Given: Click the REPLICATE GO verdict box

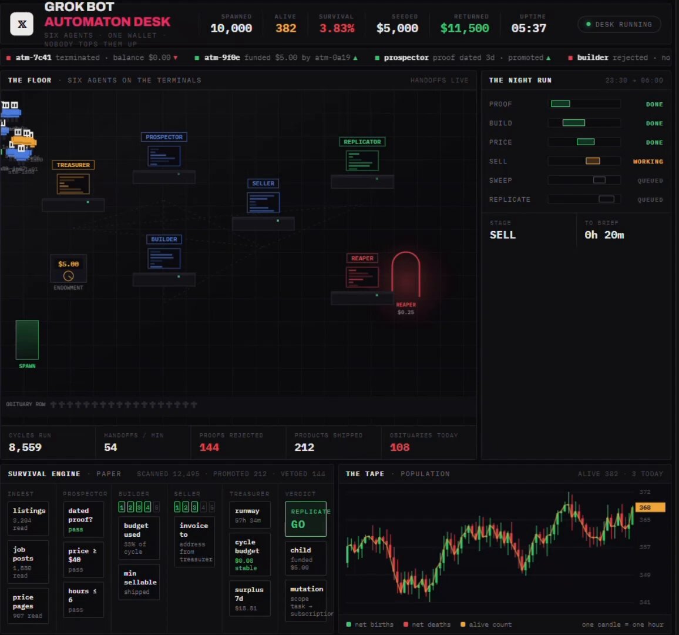Looking at the screenshot, I should 305,519.
